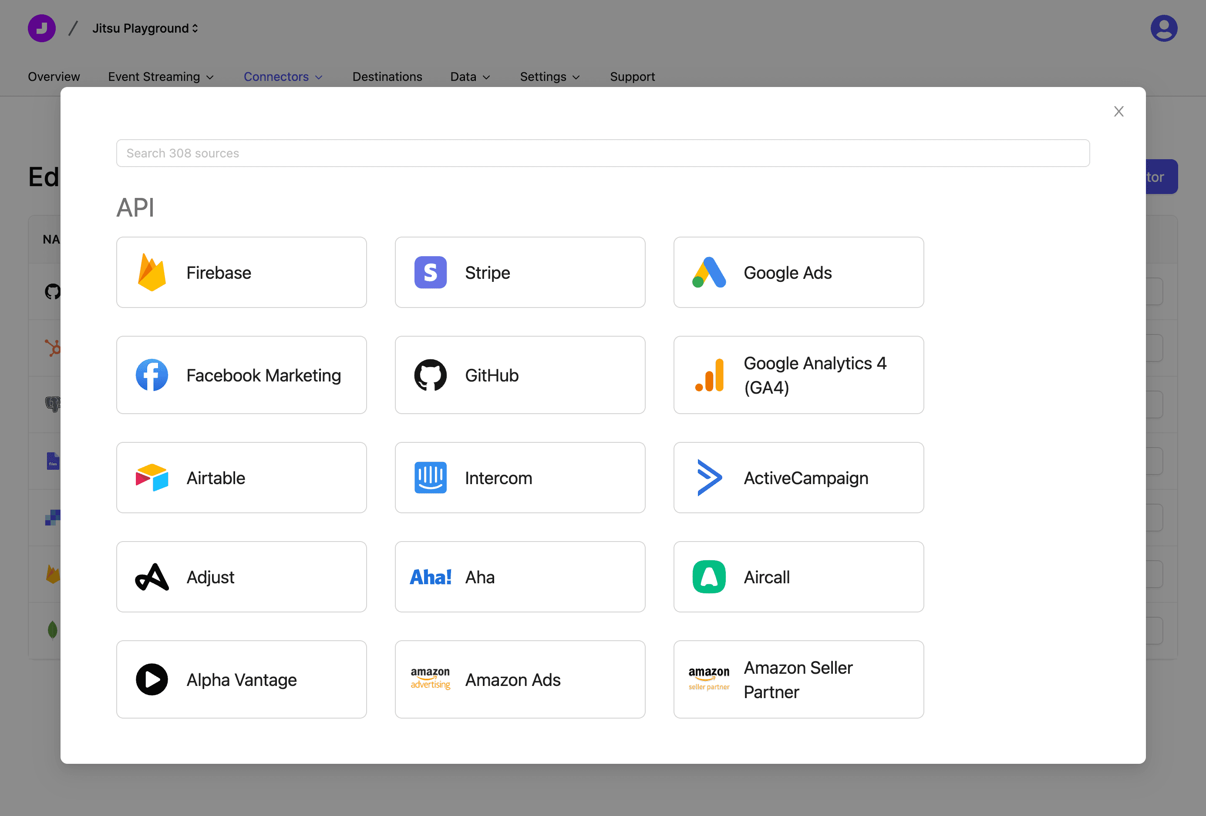Select the Aircall green icon

click(x=709, y=576)
